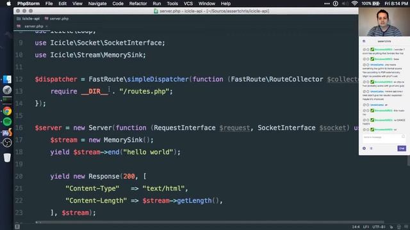
Task: Open the View menu
Action: coord(77,4)
